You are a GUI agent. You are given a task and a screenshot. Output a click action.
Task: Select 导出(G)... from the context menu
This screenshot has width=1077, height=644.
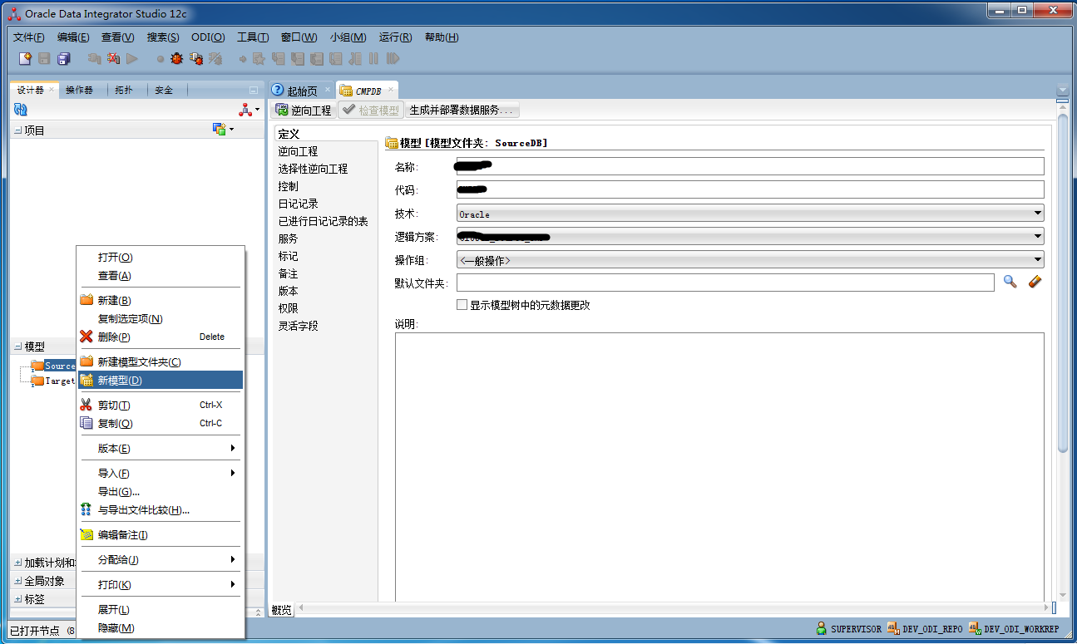click(x=161, y=491)
